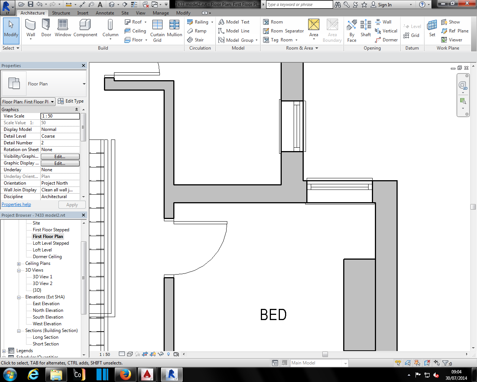Select the Window tool
Image resolution: width=477 pixels, height=382 pixels.
pos(63,28)
